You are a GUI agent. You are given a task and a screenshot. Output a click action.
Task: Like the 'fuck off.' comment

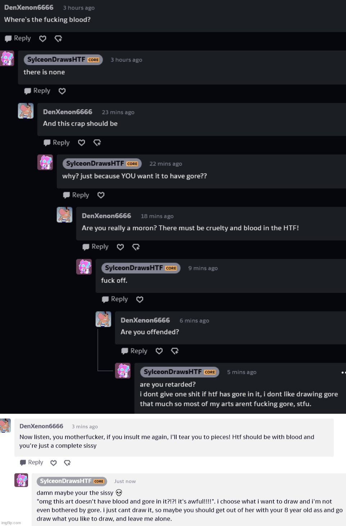coord(140,299)
